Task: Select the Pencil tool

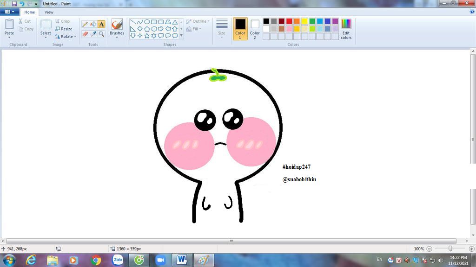Action: pos(85,24)
